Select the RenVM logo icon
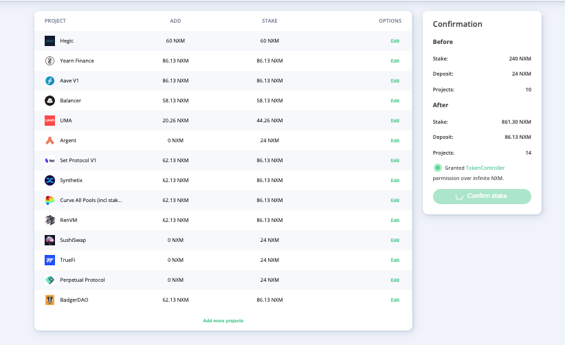 coord(49,220)
